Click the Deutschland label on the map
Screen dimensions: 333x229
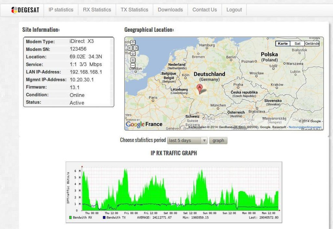tap(209, 74)
